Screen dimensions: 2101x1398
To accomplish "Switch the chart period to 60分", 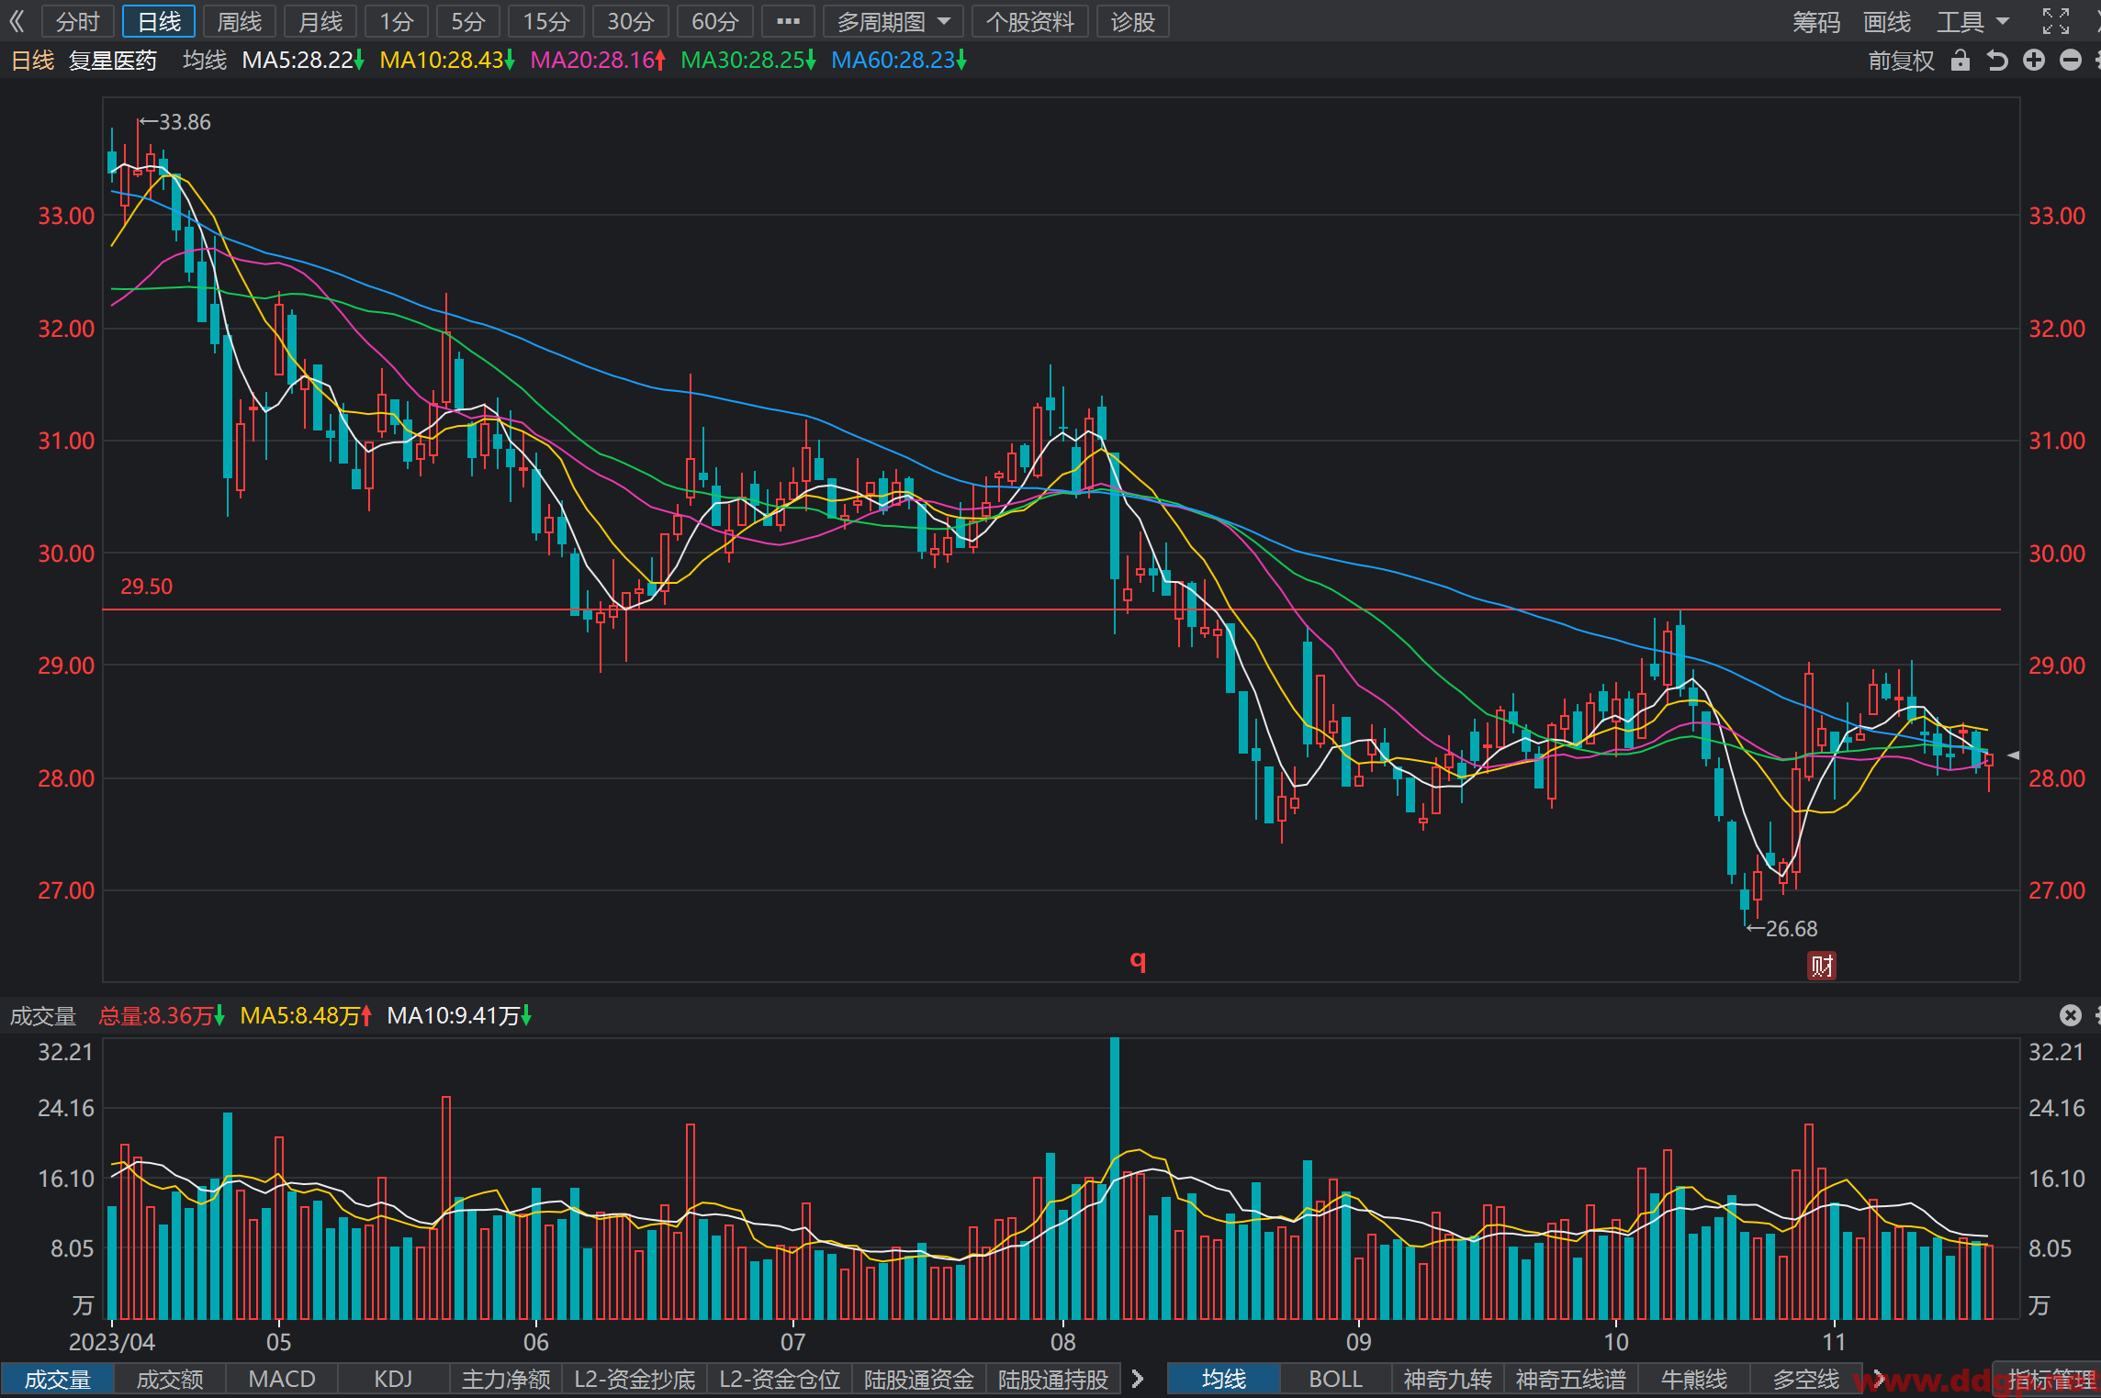I will 714,21.
